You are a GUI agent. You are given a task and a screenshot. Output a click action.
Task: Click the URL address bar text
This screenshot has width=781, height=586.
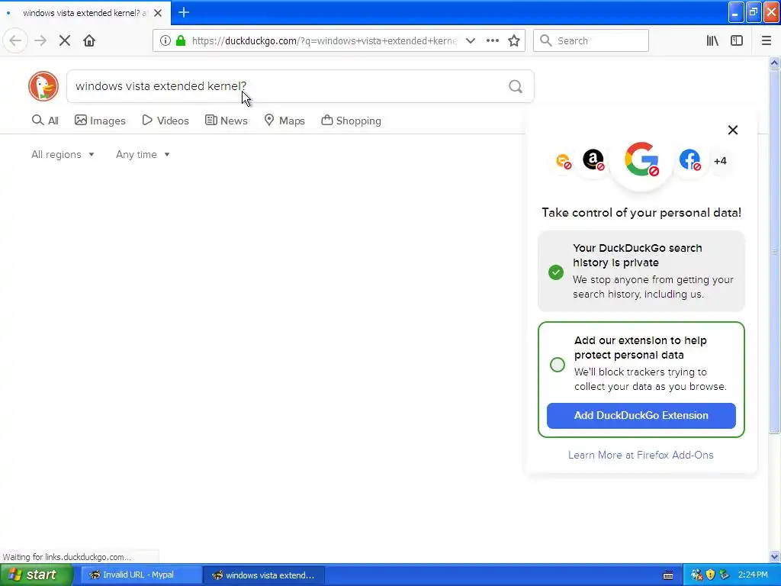324,41
